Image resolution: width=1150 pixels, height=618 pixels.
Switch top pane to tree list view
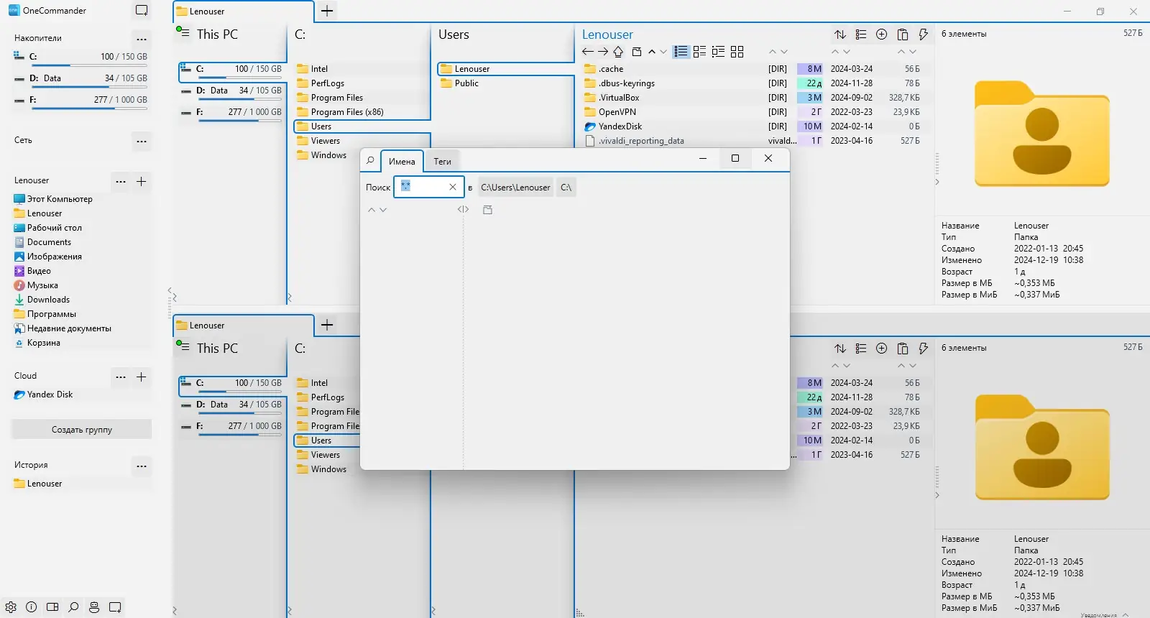click(718, 52)
